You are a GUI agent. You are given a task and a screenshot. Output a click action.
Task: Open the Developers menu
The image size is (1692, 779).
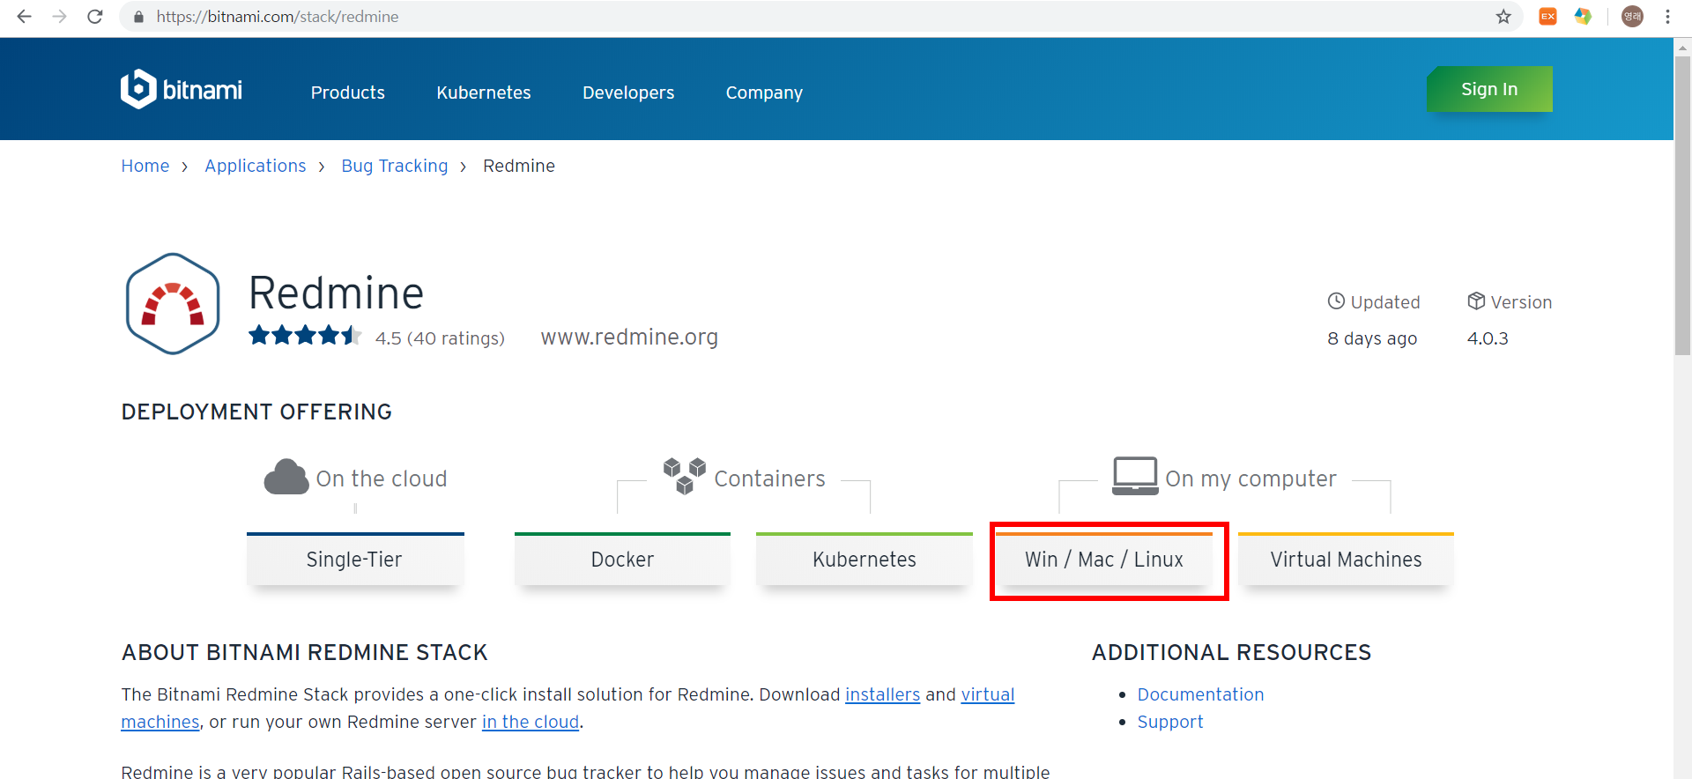(628, 93)
